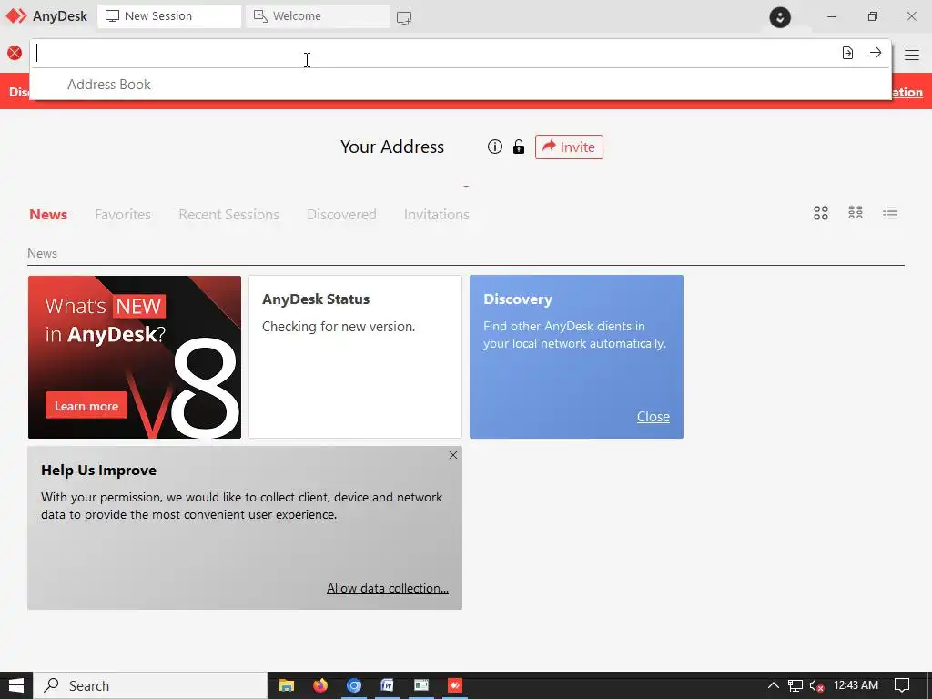Click the Close link on Discovery card
Screen dimensions: 932x699
coord(653,417)
